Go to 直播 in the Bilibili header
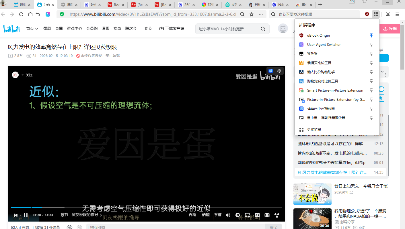 59,29
